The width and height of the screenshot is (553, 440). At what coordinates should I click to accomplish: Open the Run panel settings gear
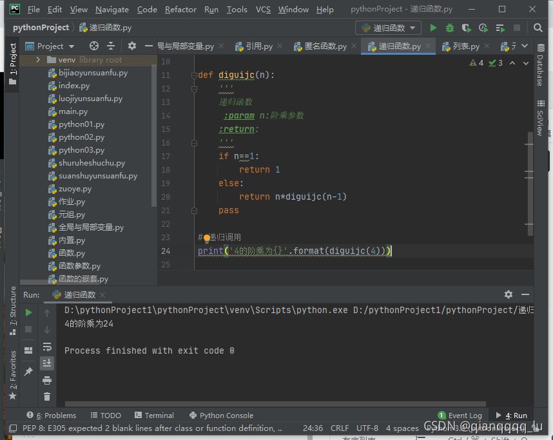509,294
